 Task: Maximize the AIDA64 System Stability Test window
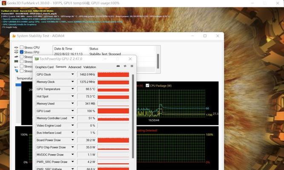pyautogui.click(x=205, y=36)
